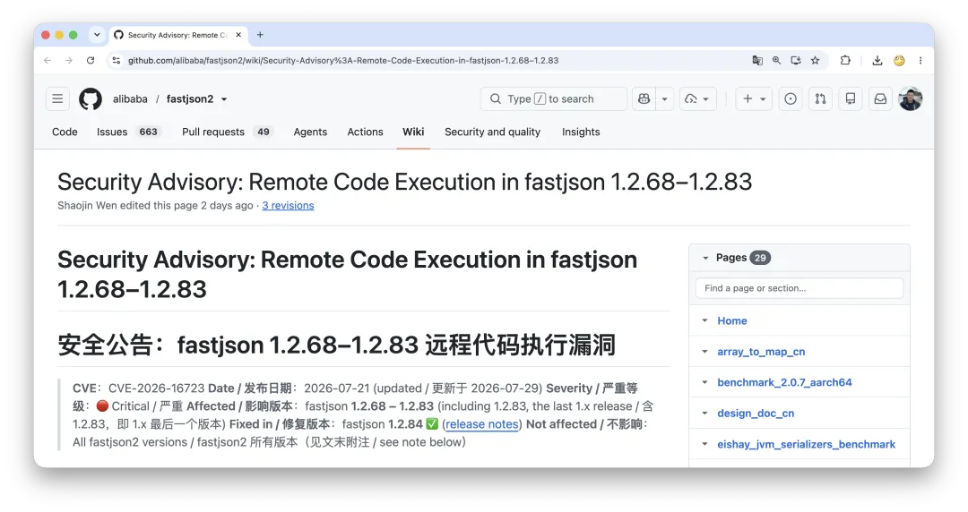This screenshot has width=968, height=512.
Task: Switch to the Code tab
Action: (x=65, y=132)
